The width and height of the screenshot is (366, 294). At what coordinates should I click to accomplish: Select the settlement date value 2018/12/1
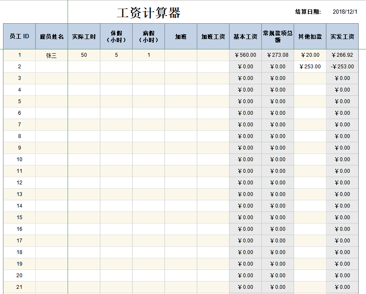[345, 12]
